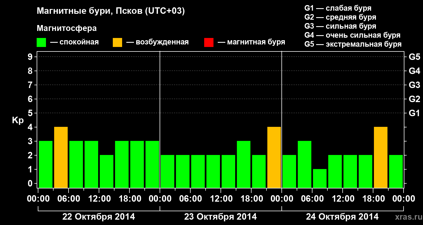Select the 'Магнитосфера' heading
Screen dimensions: 423x225
point(67,28)
